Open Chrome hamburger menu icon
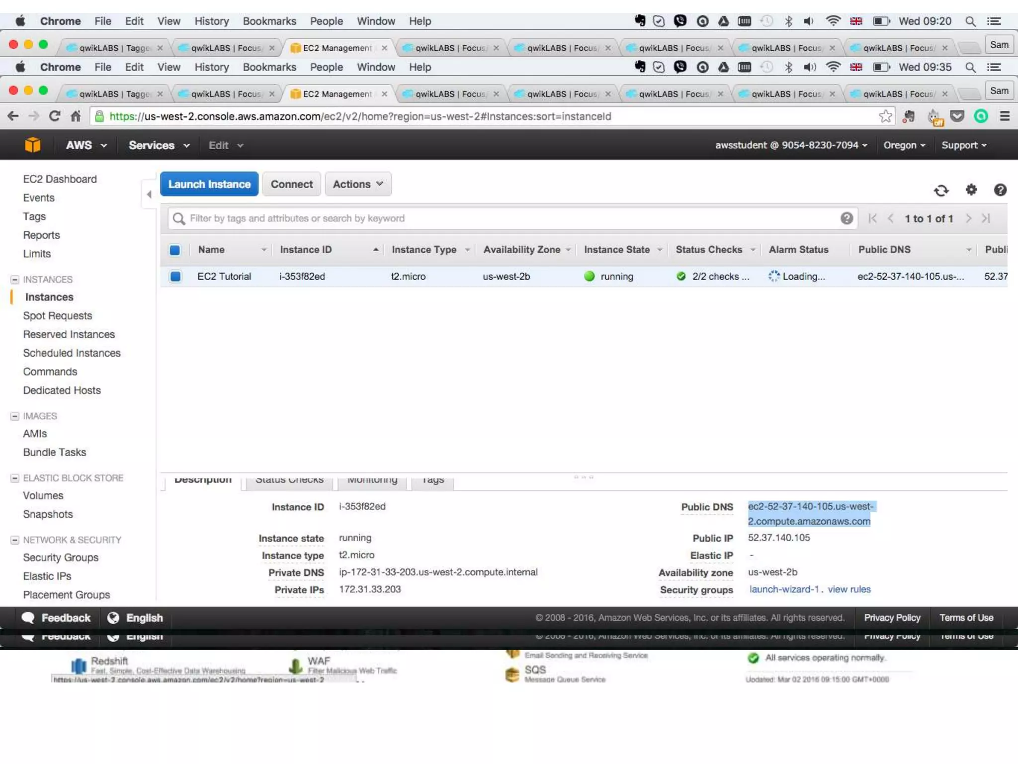This screenshot has height=764, width=1018. (1005, 116)
